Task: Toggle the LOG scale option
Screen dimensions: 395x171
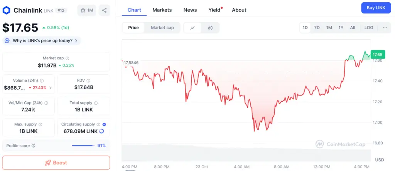Action: (x=369, y=28)
